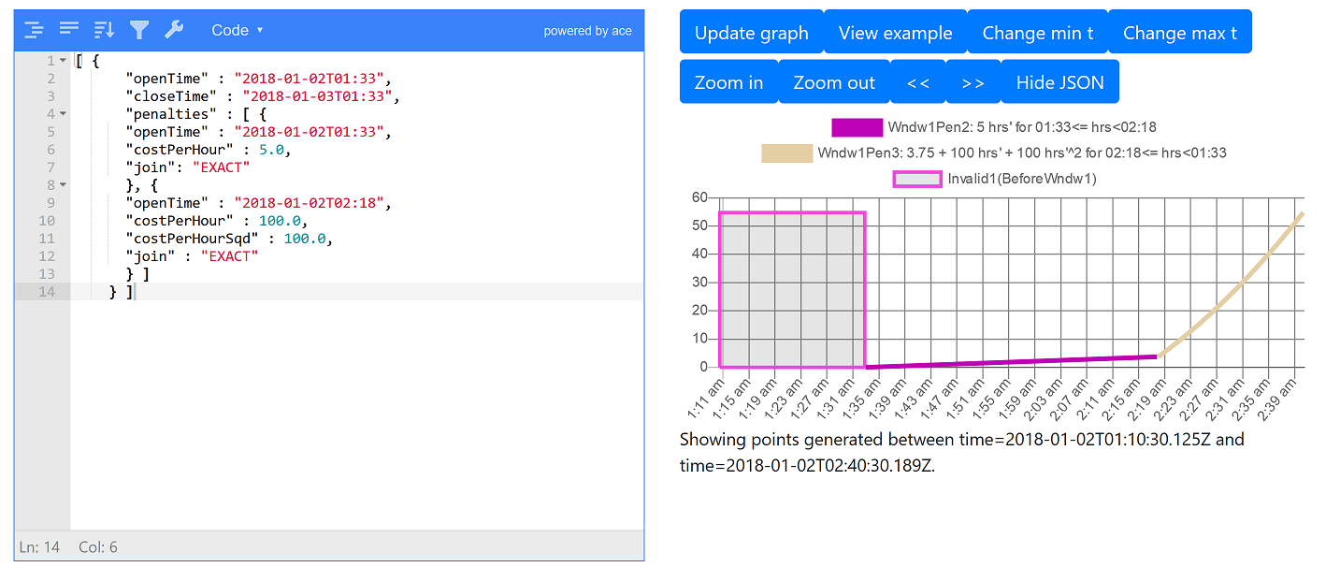Click the Change max t button
Screen dimensions: 1340x567
(1179, 33)
